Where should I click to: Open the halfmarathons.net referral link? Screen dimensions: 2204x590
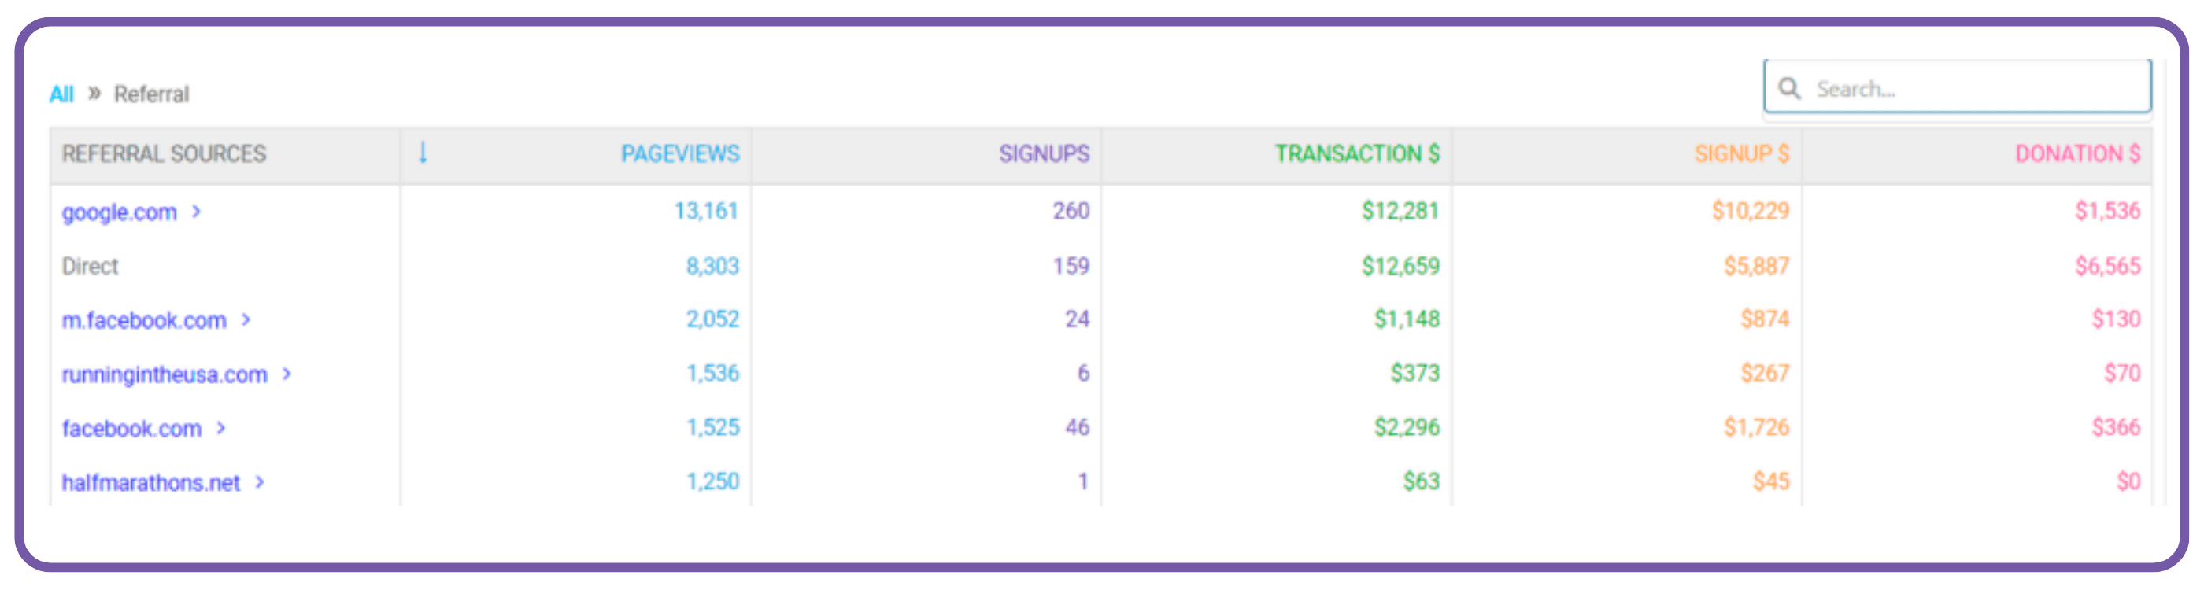pyautogui.click(x=150, y=483)
